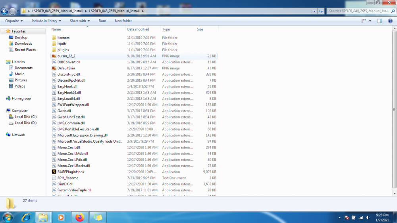Sort by Type column header
The height and width of the screenshot is (223, 397).
point(166,29)
